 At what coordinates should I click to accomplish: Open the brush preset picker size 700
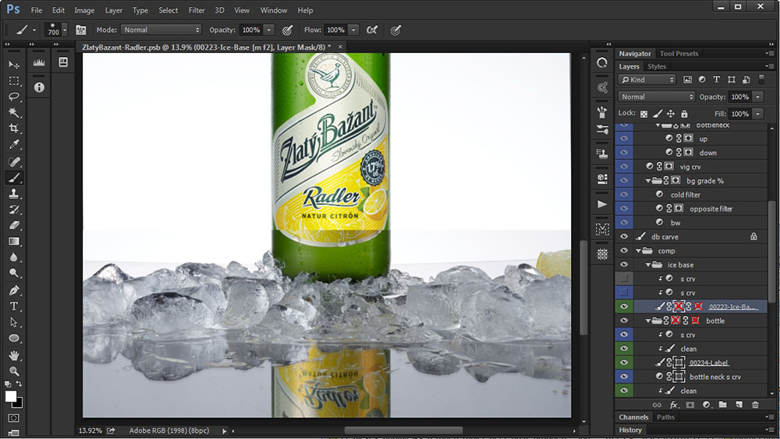point(55,30)
